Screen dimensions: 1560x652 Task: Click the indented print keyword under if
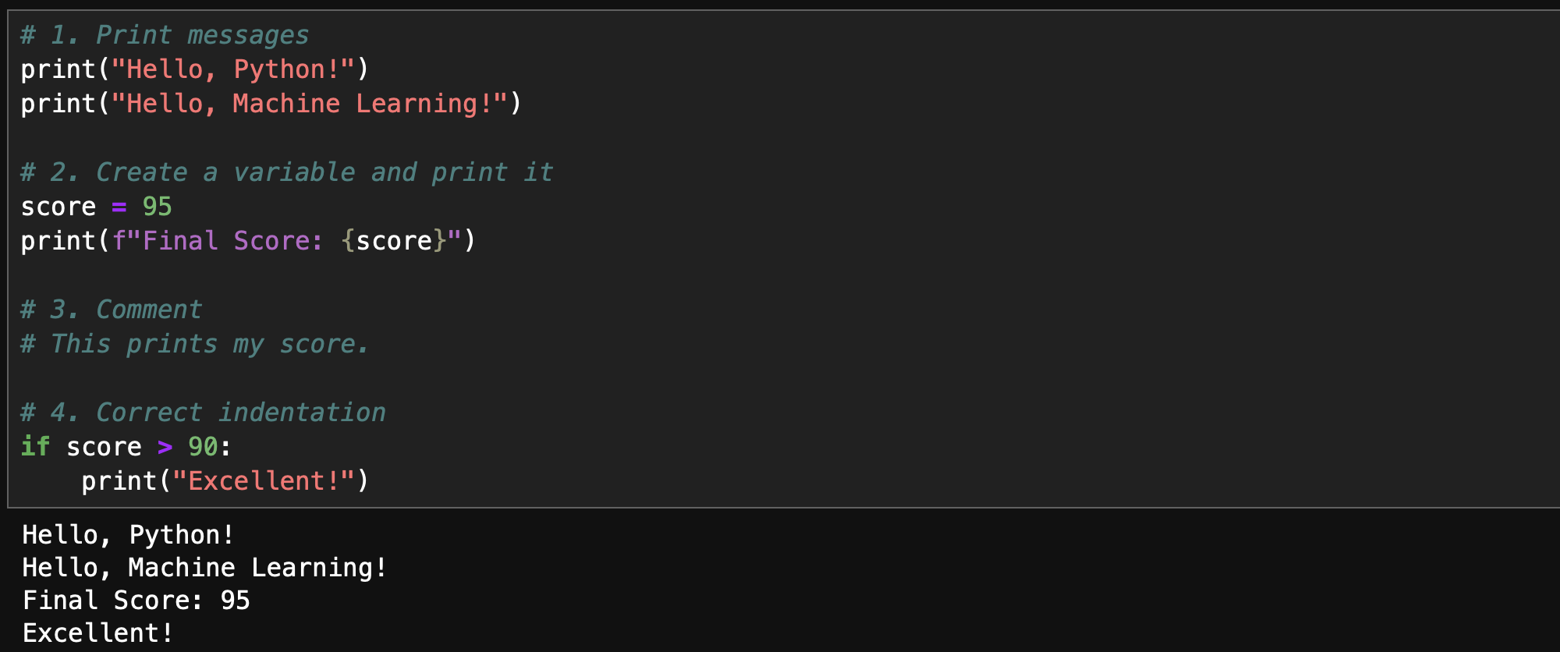pyautogui.click(x=119, y=481)
